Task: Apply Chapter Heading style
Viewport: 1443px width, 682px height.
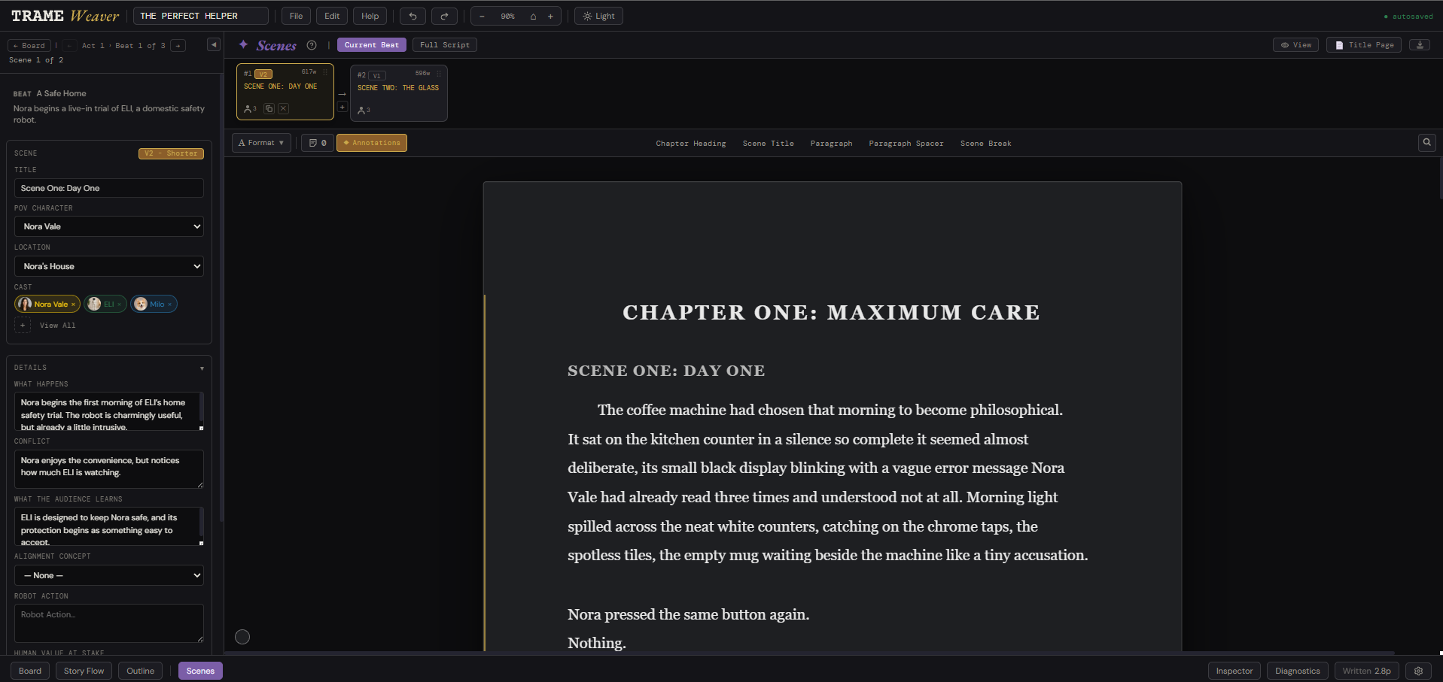Action: click(x=691, y=144)
